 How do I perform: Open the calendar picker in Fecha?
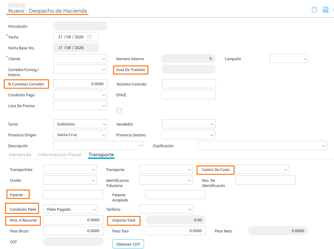tap(89, 37)
